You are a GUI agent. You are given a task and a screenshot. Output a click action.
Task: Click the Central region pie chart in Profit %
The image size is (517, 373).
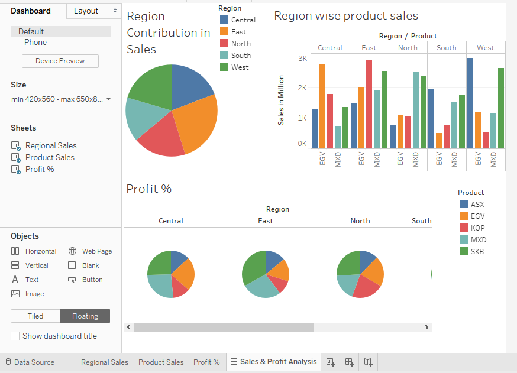click(171, 274)
